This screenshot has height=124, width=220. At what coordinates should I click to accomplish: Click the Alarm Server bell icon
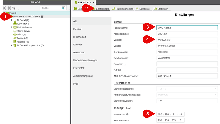coord(15,31)
